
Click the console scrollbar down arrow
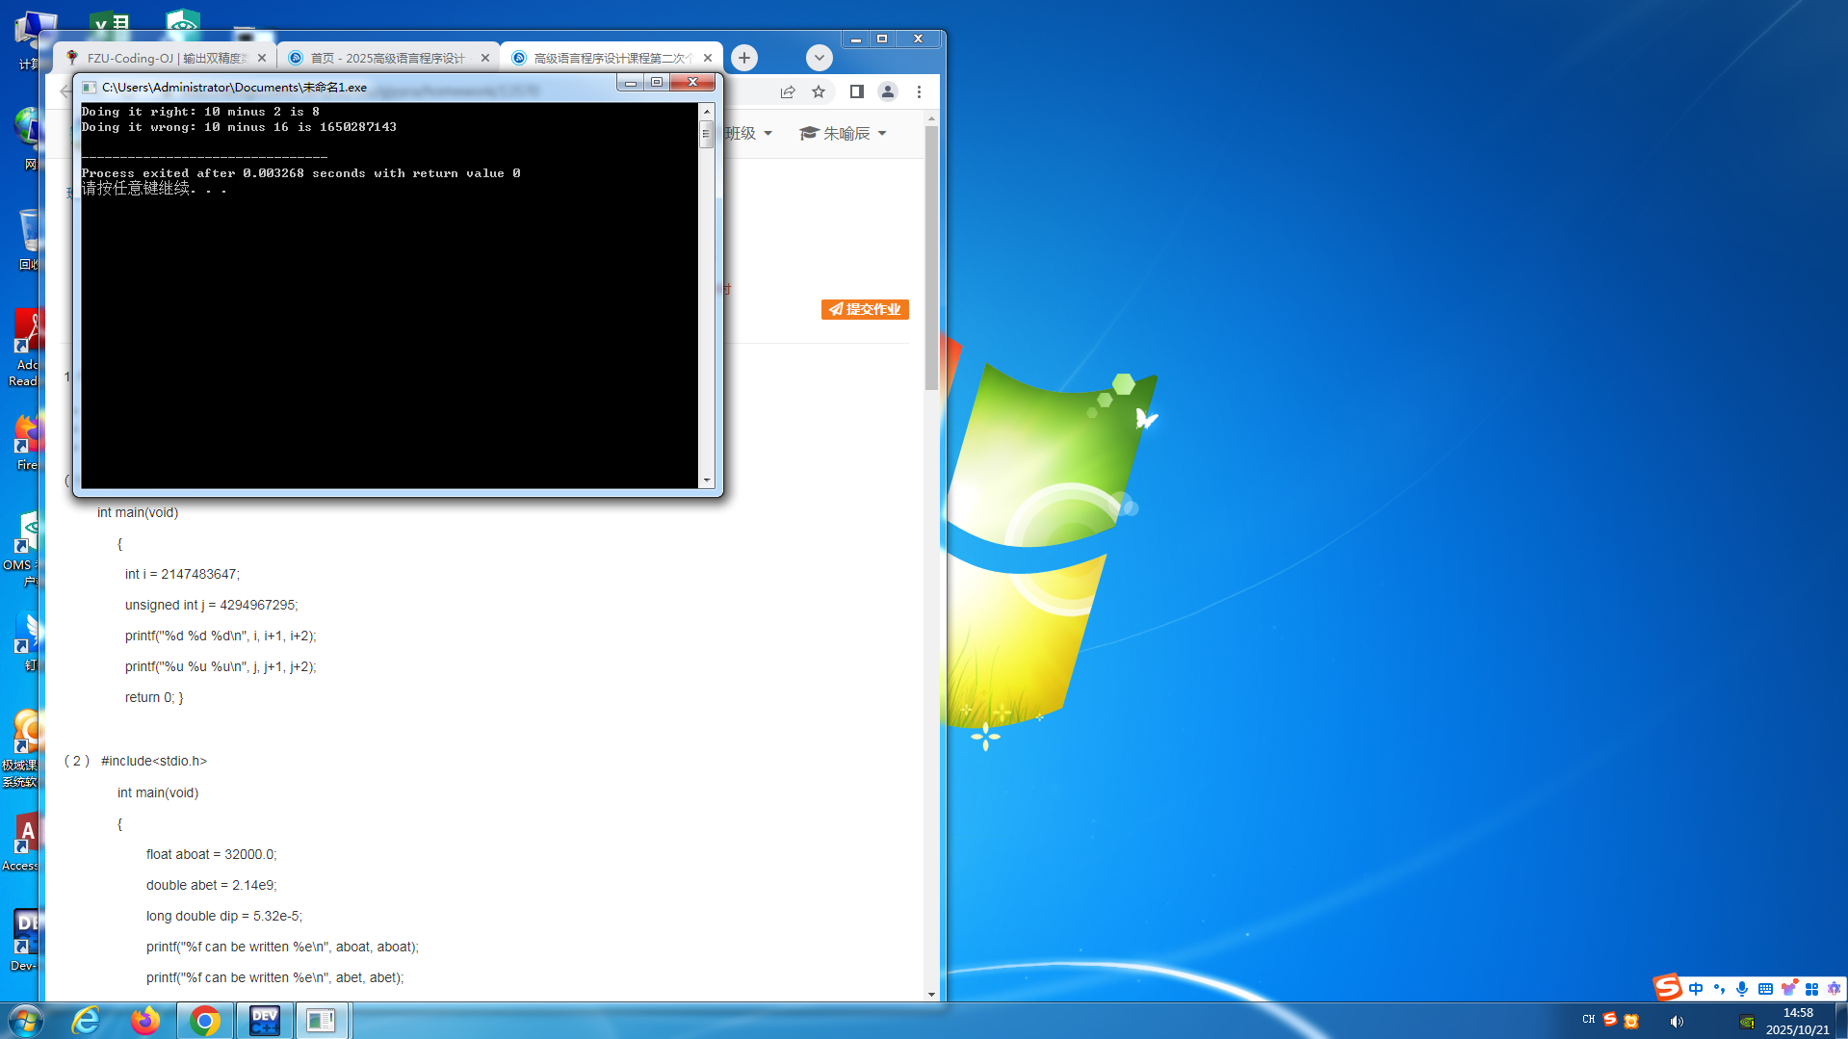pyautogui.click(x=707, y=480)
